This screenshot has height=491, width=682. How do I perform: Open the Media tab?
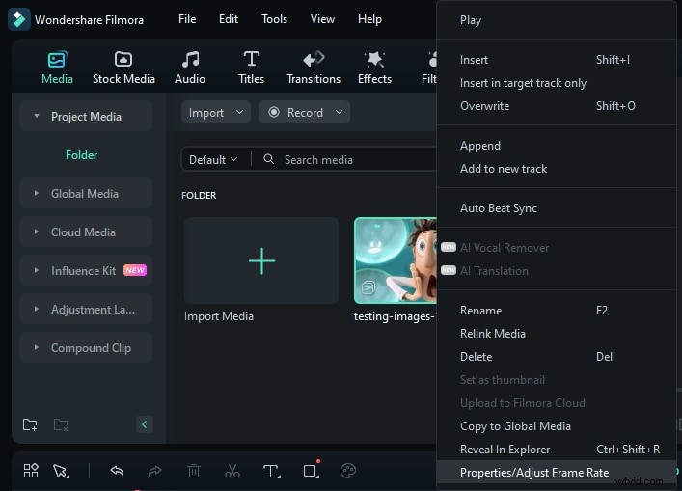pyautogui.click(x=57, y=68)
